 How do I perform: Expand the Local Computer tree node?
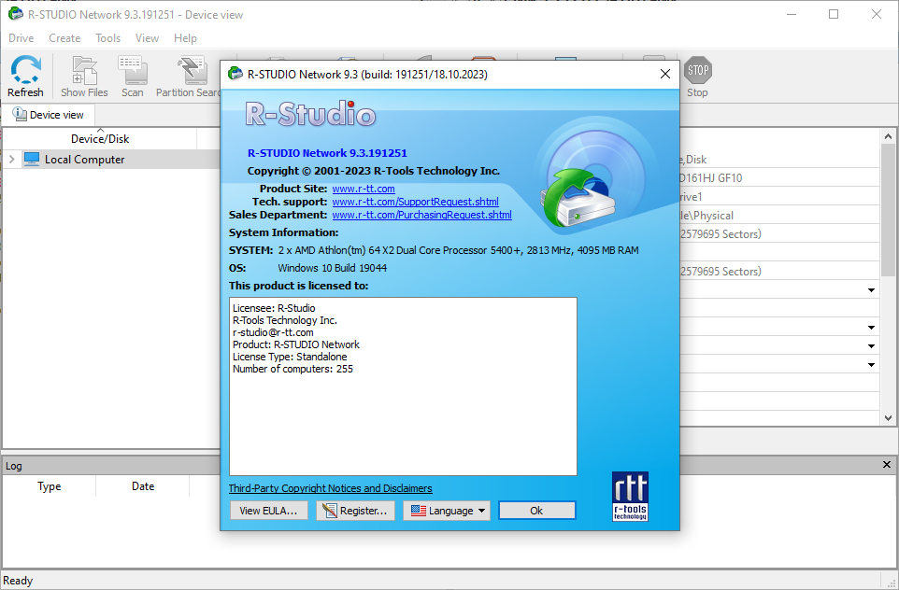tap(11, 160)
